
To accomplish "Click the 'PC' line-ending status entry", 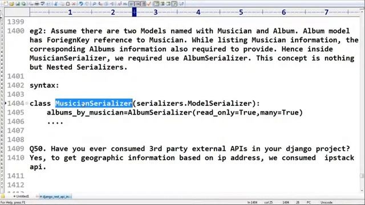I will click(x=309, y=203).
